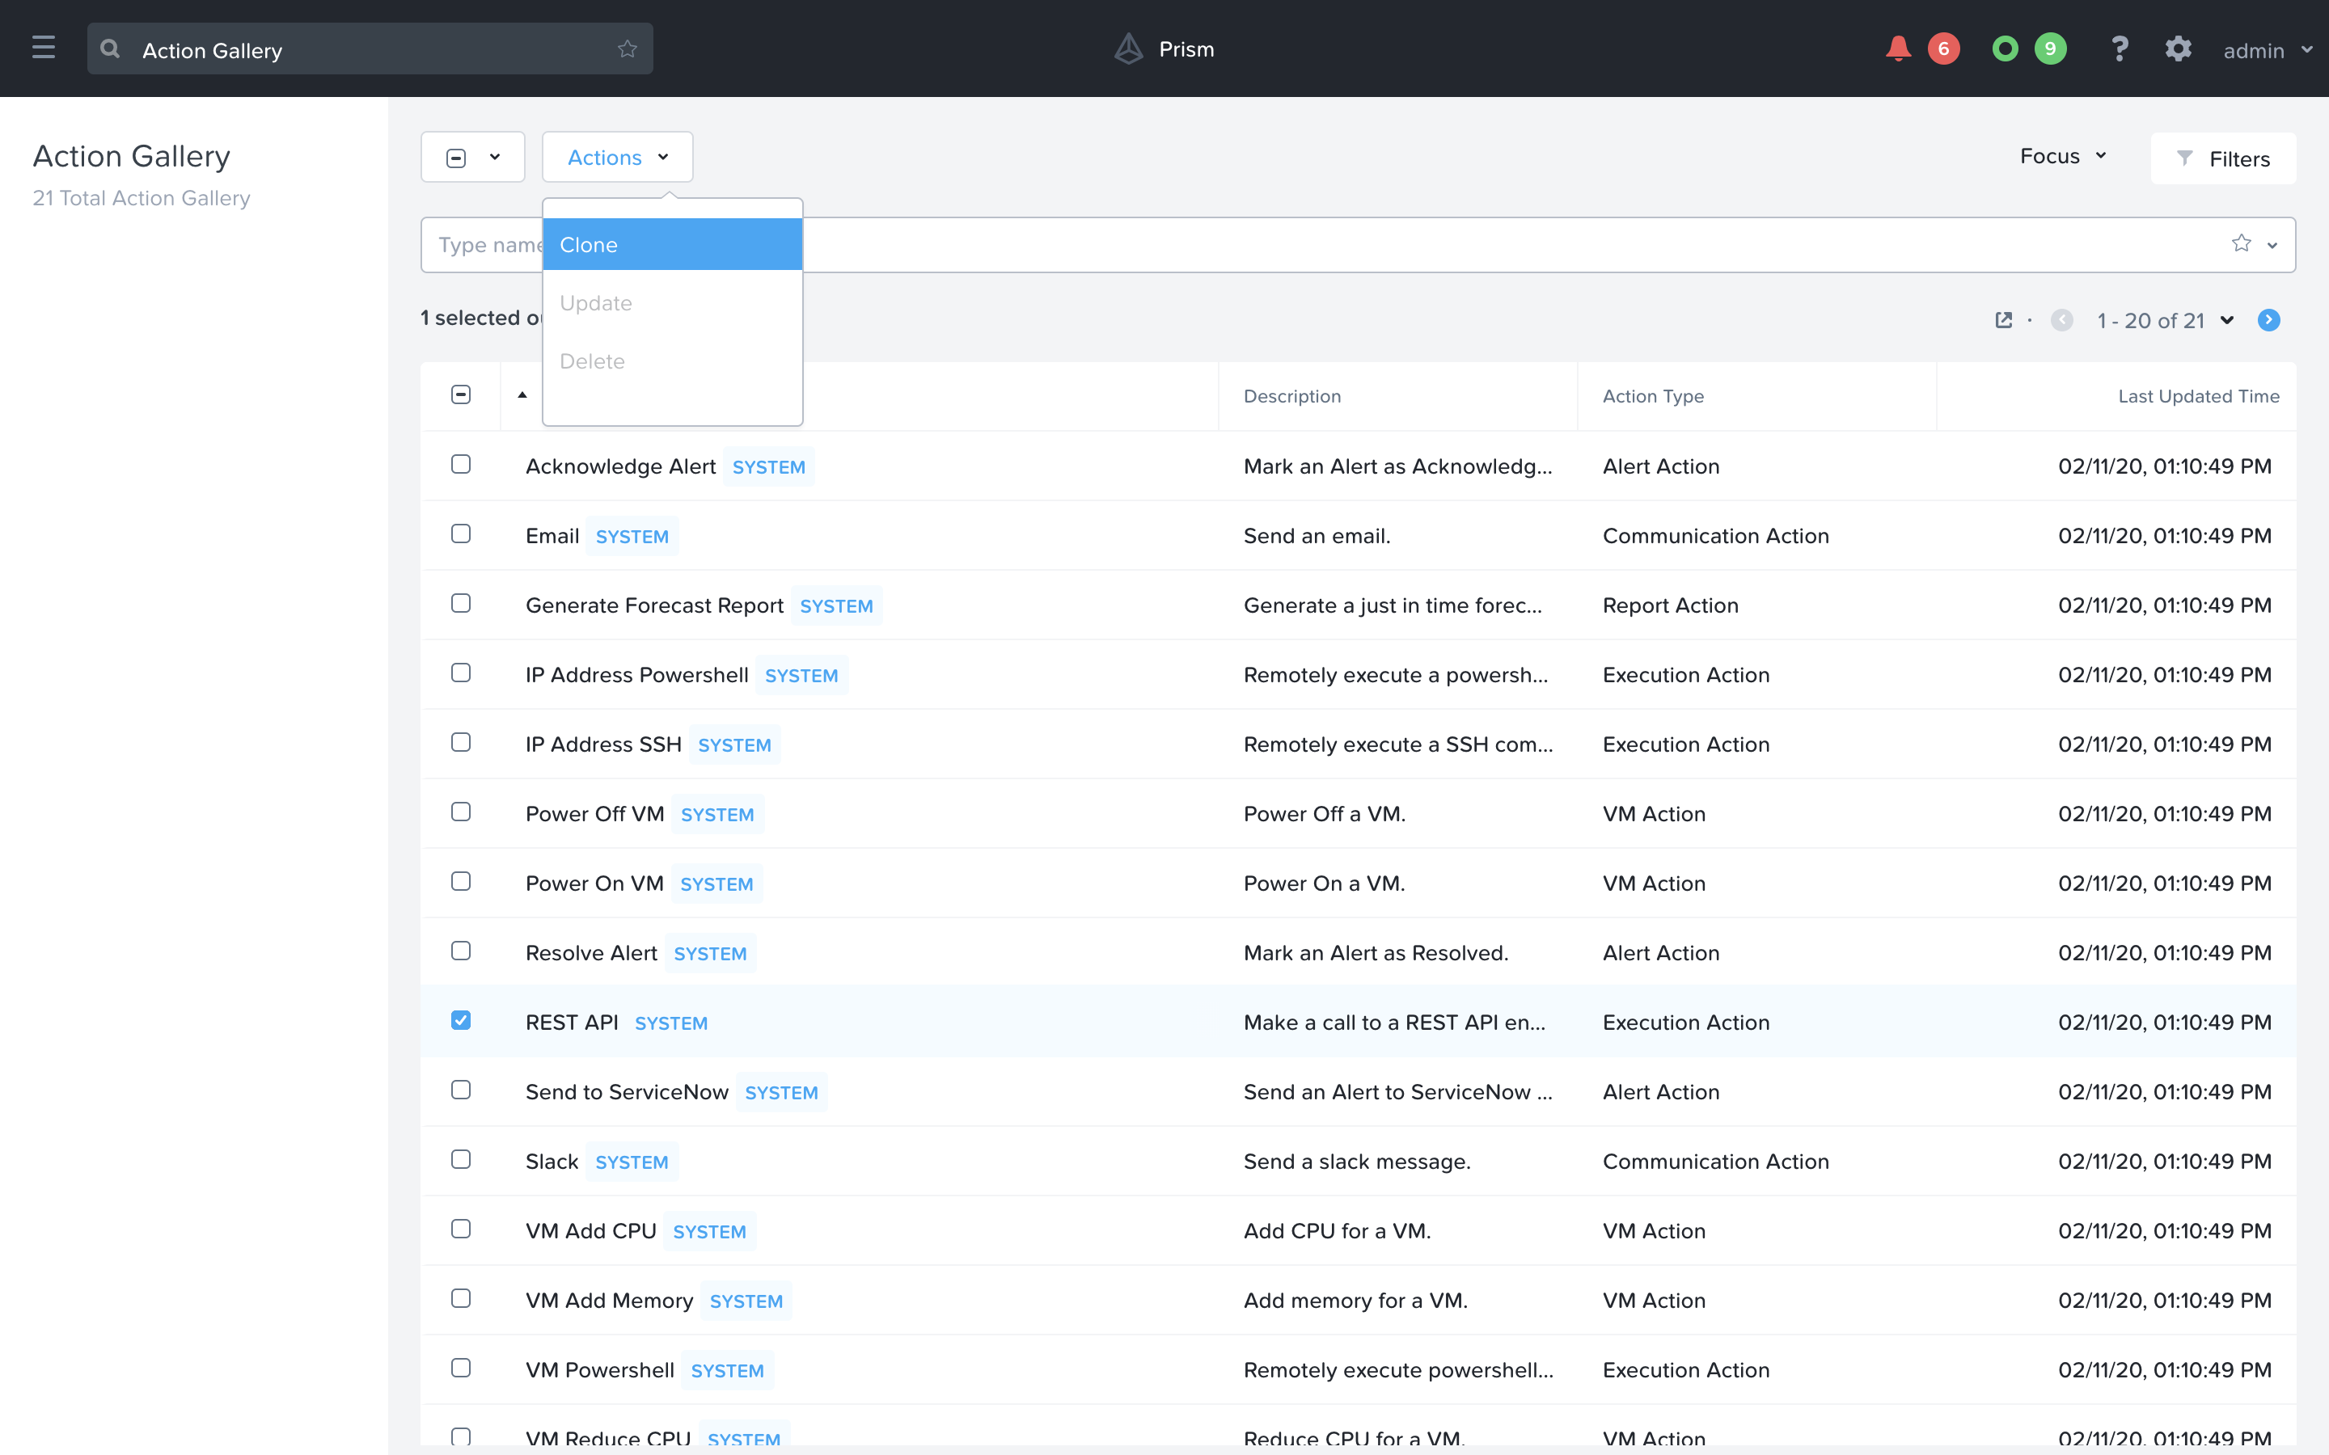The height and width of the screenshot is (1455, 2329).
Task: Sort by name using ascending arrow
Action: click(x=522, y=394)
